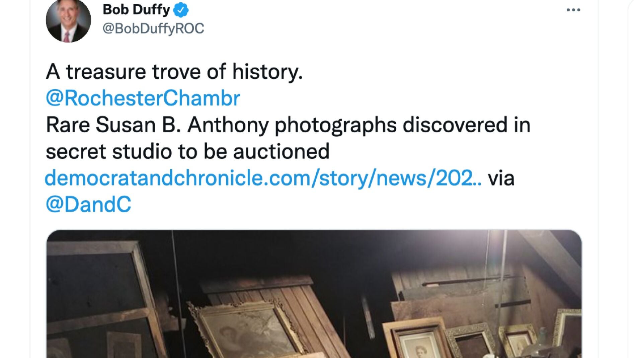This screenshot has height=358, width=636.
Task: Click the word "via" in tweet
Action: pos(501,178)
